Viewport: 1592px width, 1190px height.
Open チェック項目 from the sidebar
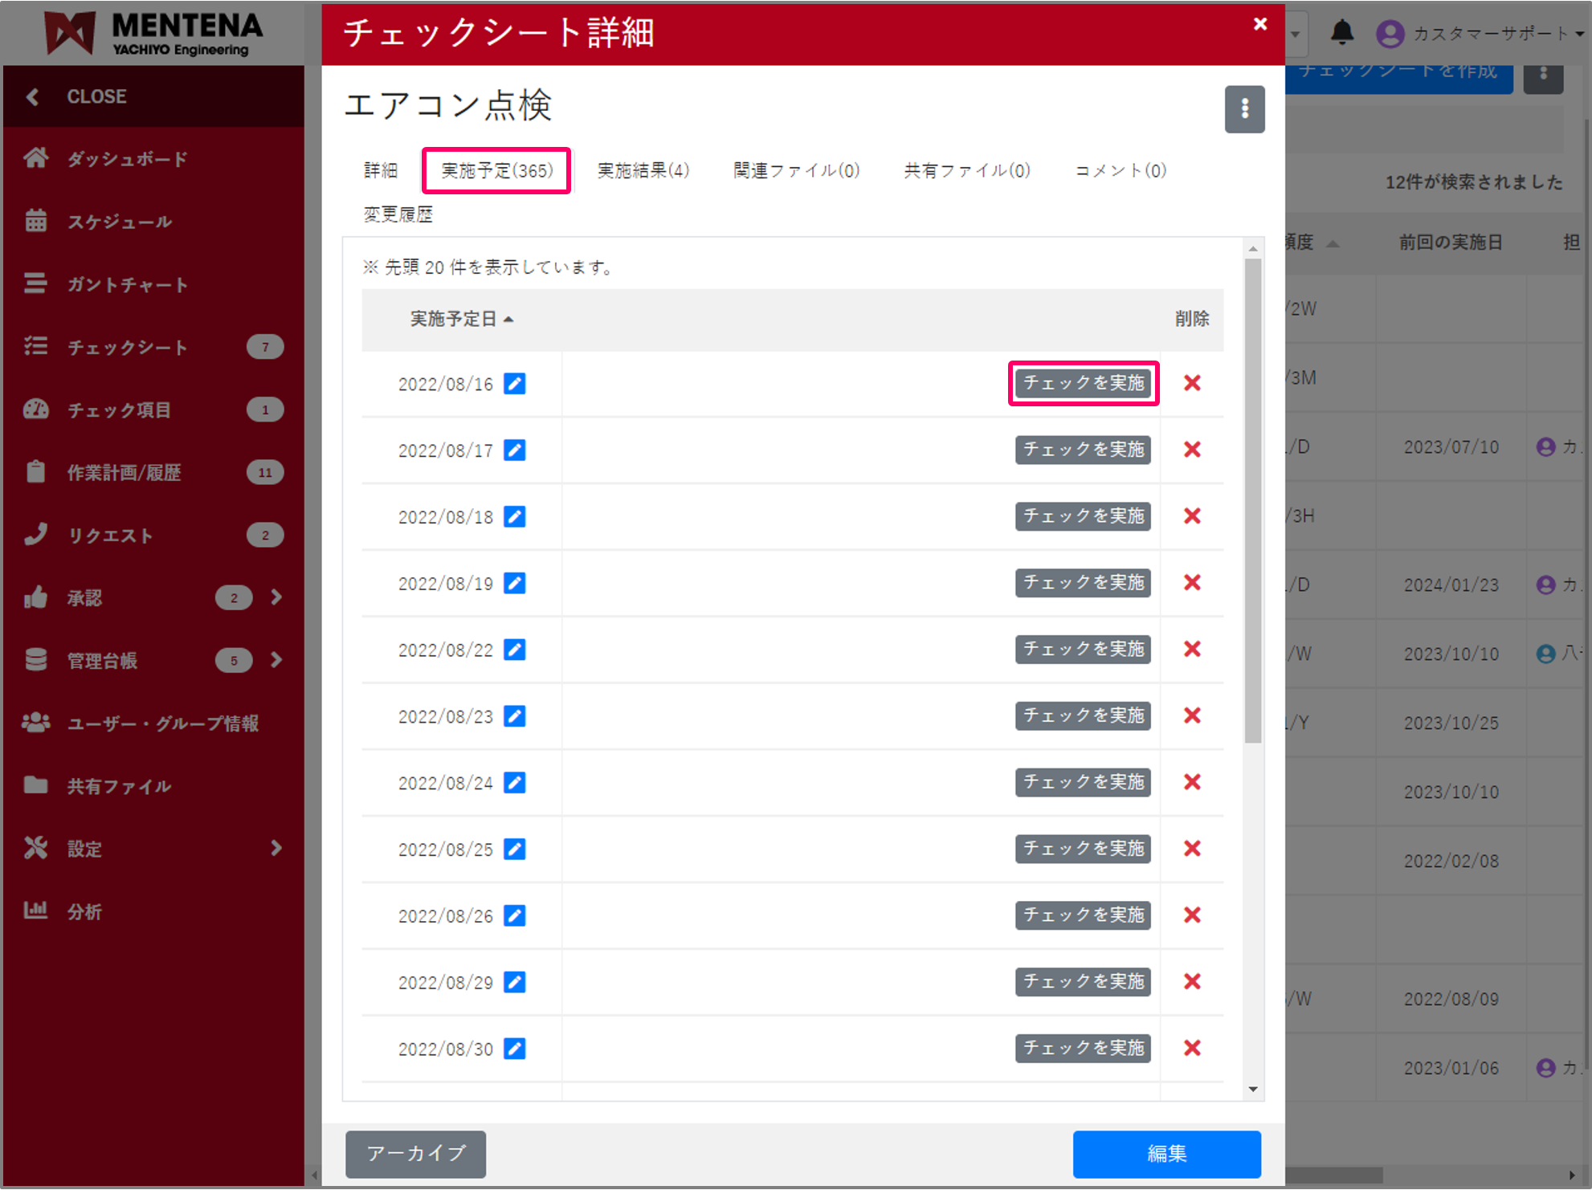tap(36, 410)
